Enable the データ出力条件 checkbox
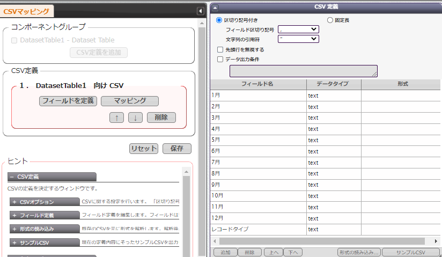The height and width of the screenshot is (257, 442). click(x=220, y=59)
